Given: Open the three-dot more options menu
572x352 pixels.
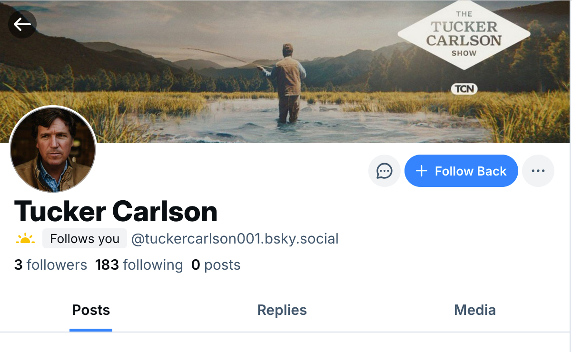Looking at the screenshot, I should point(538,171).
